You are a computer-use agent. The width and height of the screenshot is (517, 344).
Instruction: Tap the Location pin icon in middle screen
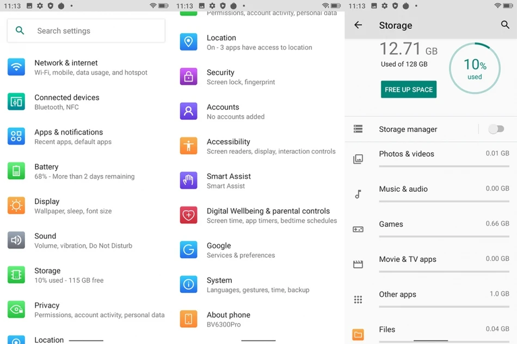(x=189, y=42)
